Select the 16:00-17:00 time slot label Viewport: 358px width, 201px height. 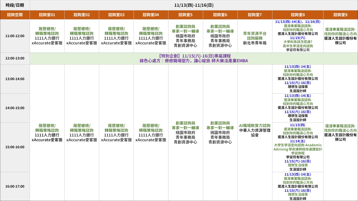tap(15, 186)
